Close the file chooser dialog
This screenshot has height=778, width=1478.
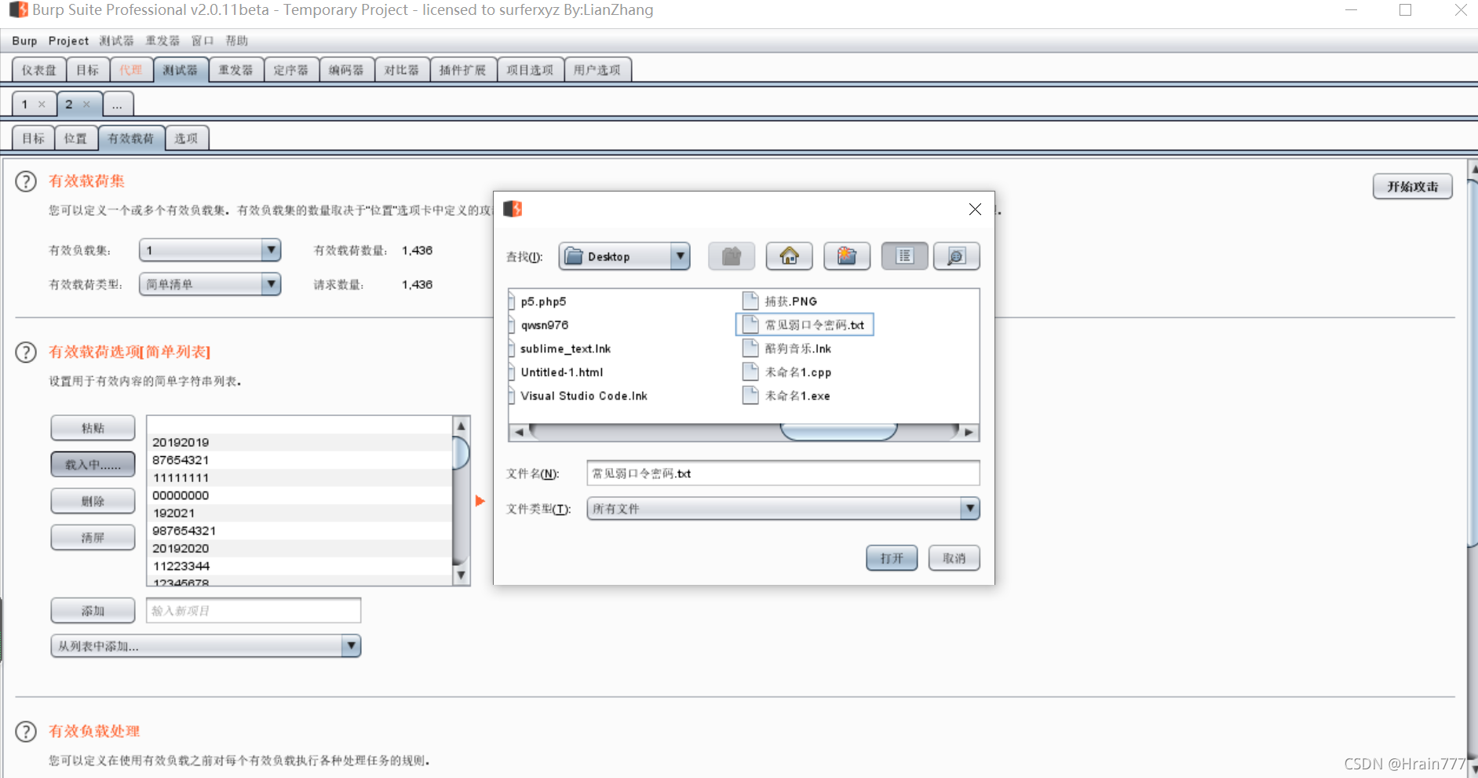pyautogui.click(x=975, y=209)
